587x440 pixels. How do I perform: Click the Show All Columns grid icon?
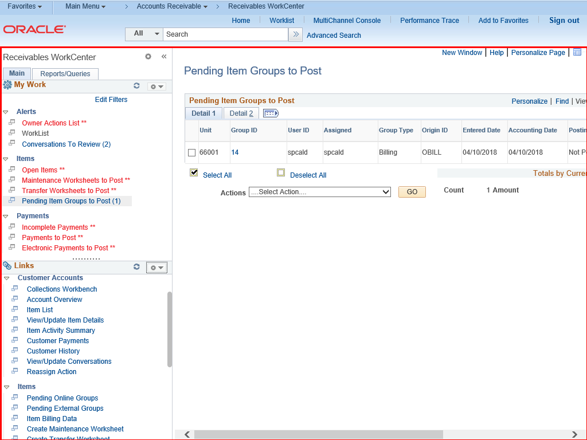(x=271, y=113)
